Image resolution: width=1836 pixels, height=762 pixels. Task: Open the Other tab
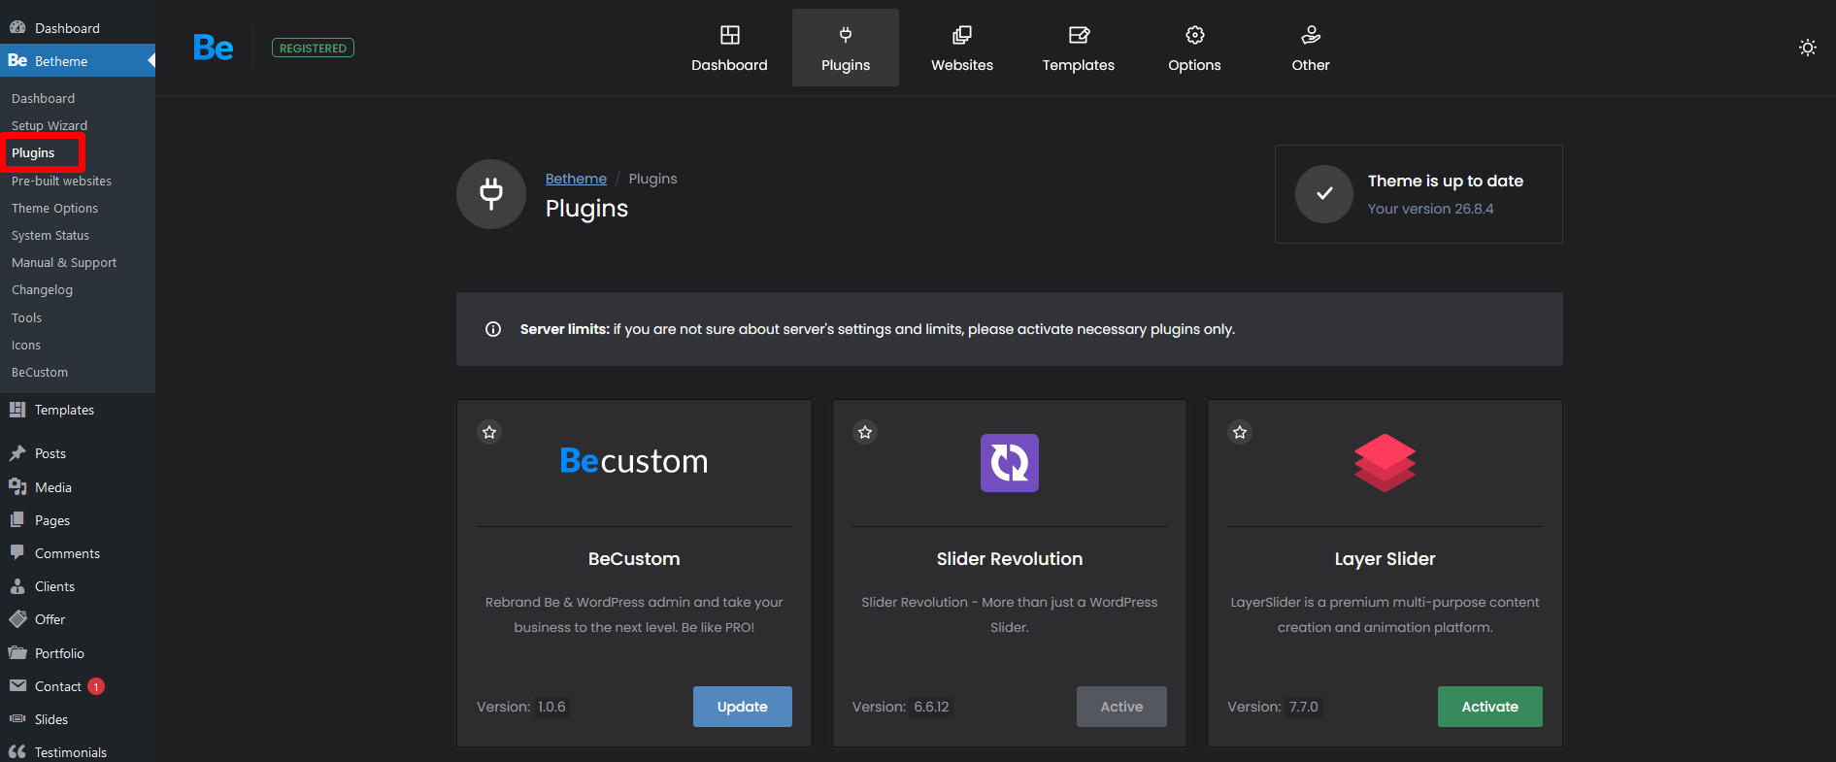pos(1311,48)
